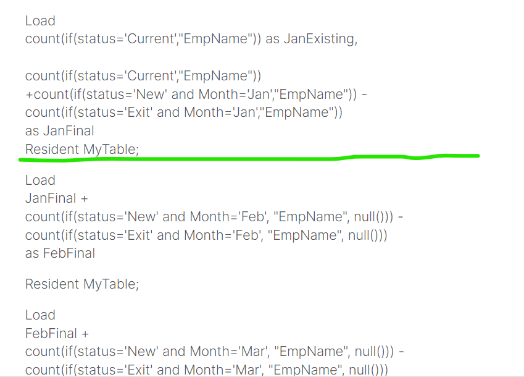The width and height of the screenshot is (524, 377).
Task: Click 'Resident MyTable;' below 'as FebFinal'
Action: coord(82,284)
